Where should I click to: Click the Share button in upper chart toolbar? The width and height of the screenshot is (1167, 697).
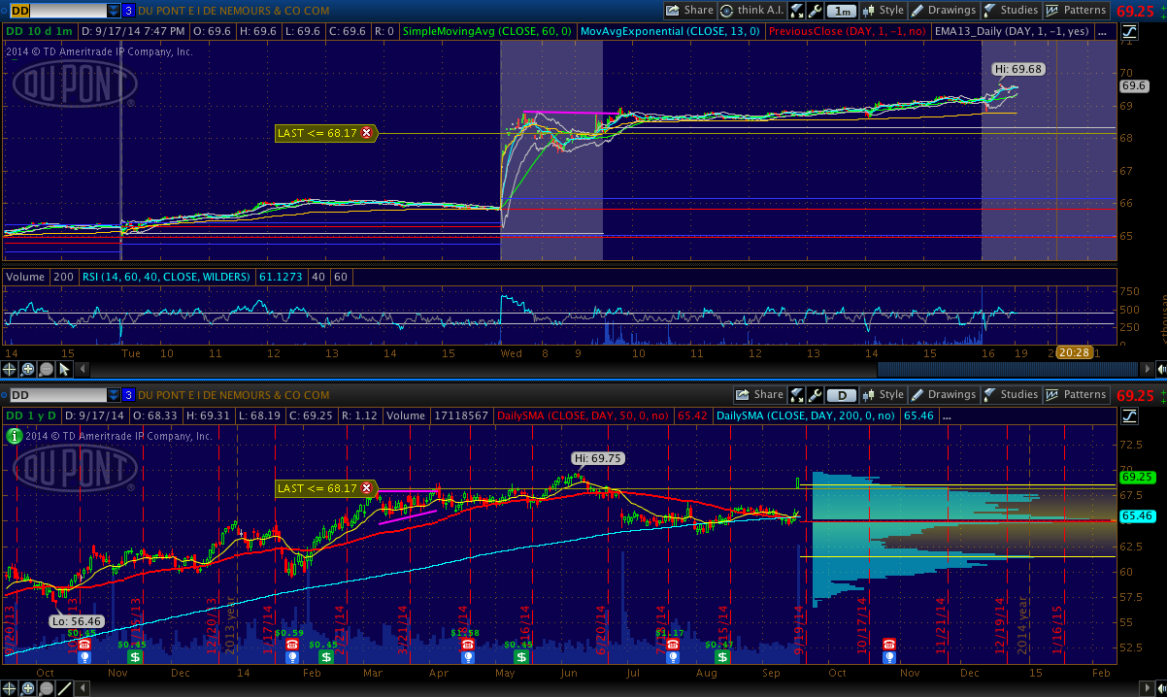point(689,11)
